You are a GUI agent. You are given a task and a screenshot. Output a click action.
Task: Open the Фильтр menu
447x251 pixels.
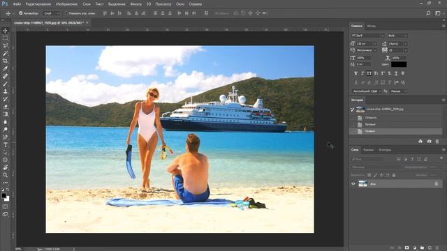click(136, 4)
